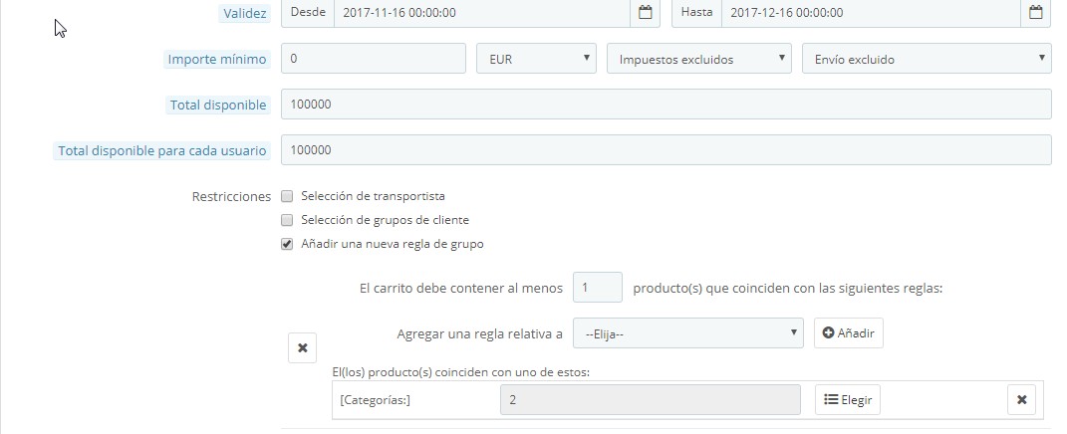Open calendar picker for Desde date

(646, 12)
